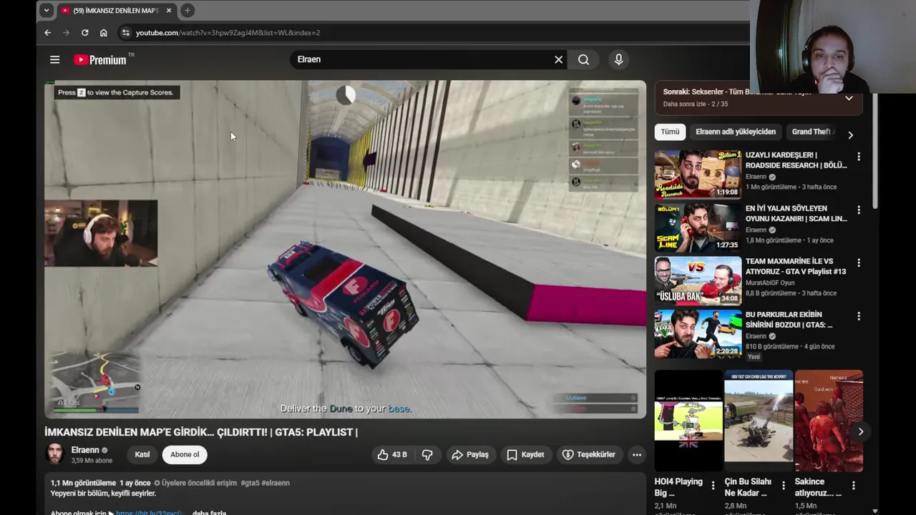Clear the search box with the X
916x515 pixels.
point(558,59)
